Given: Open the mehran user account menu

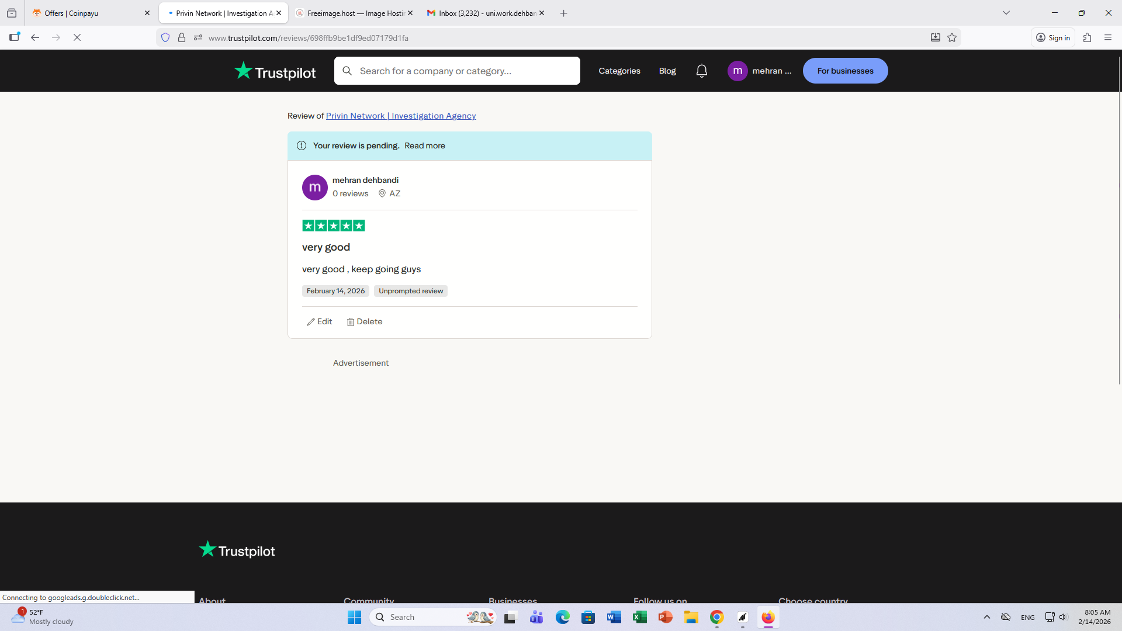Looking at the screenshot, I should pyautogui.click(x=760, y=71).
